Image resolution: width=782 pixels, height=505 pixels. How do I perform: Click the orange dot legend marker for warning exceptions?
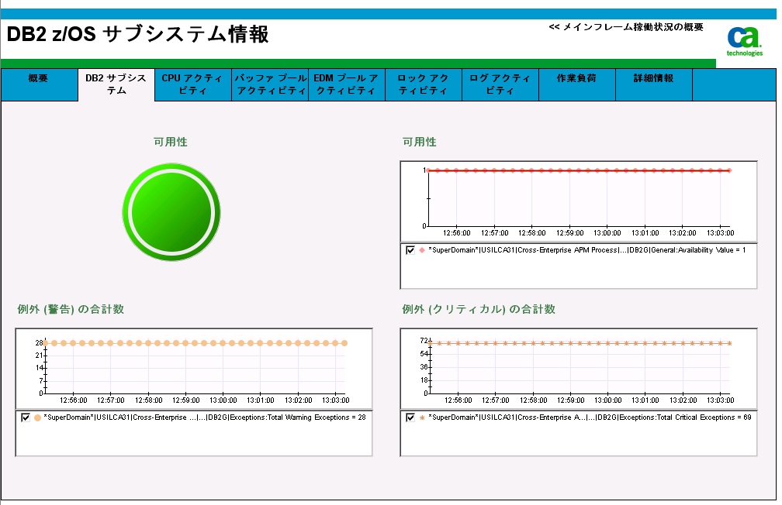click(36, 417)
